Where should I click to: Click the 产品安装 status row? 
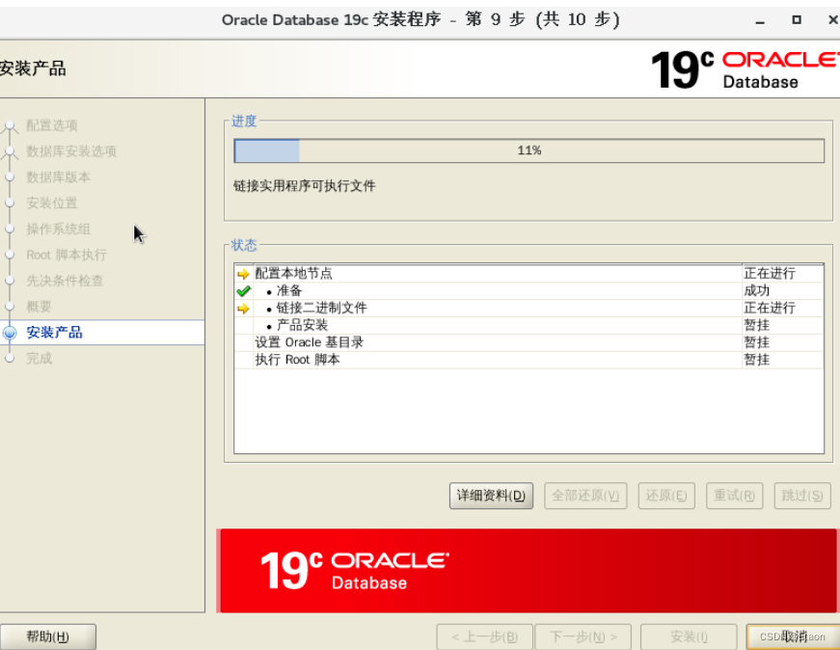(528, 325)
